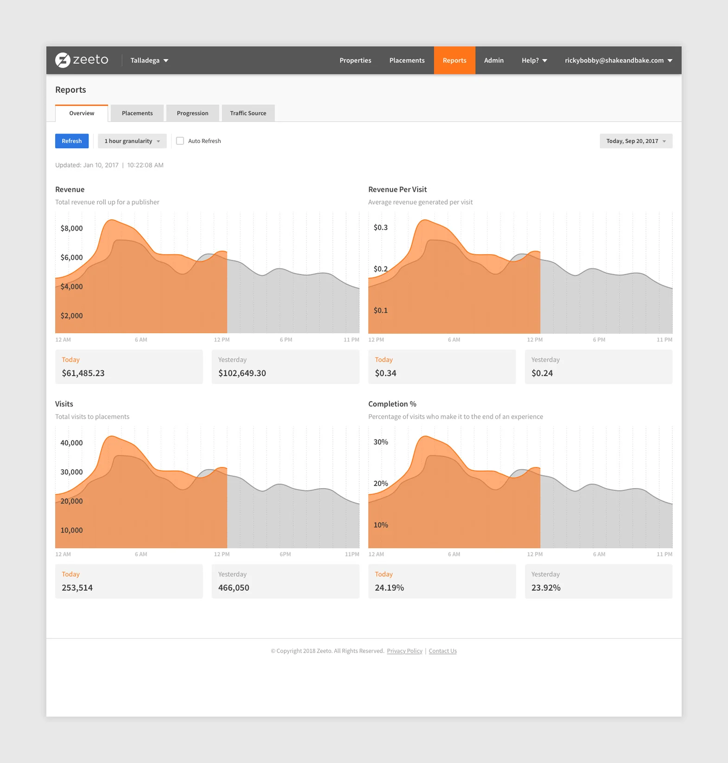
Task: Click 'Total visits to placements' description
Action: [92, 417]
